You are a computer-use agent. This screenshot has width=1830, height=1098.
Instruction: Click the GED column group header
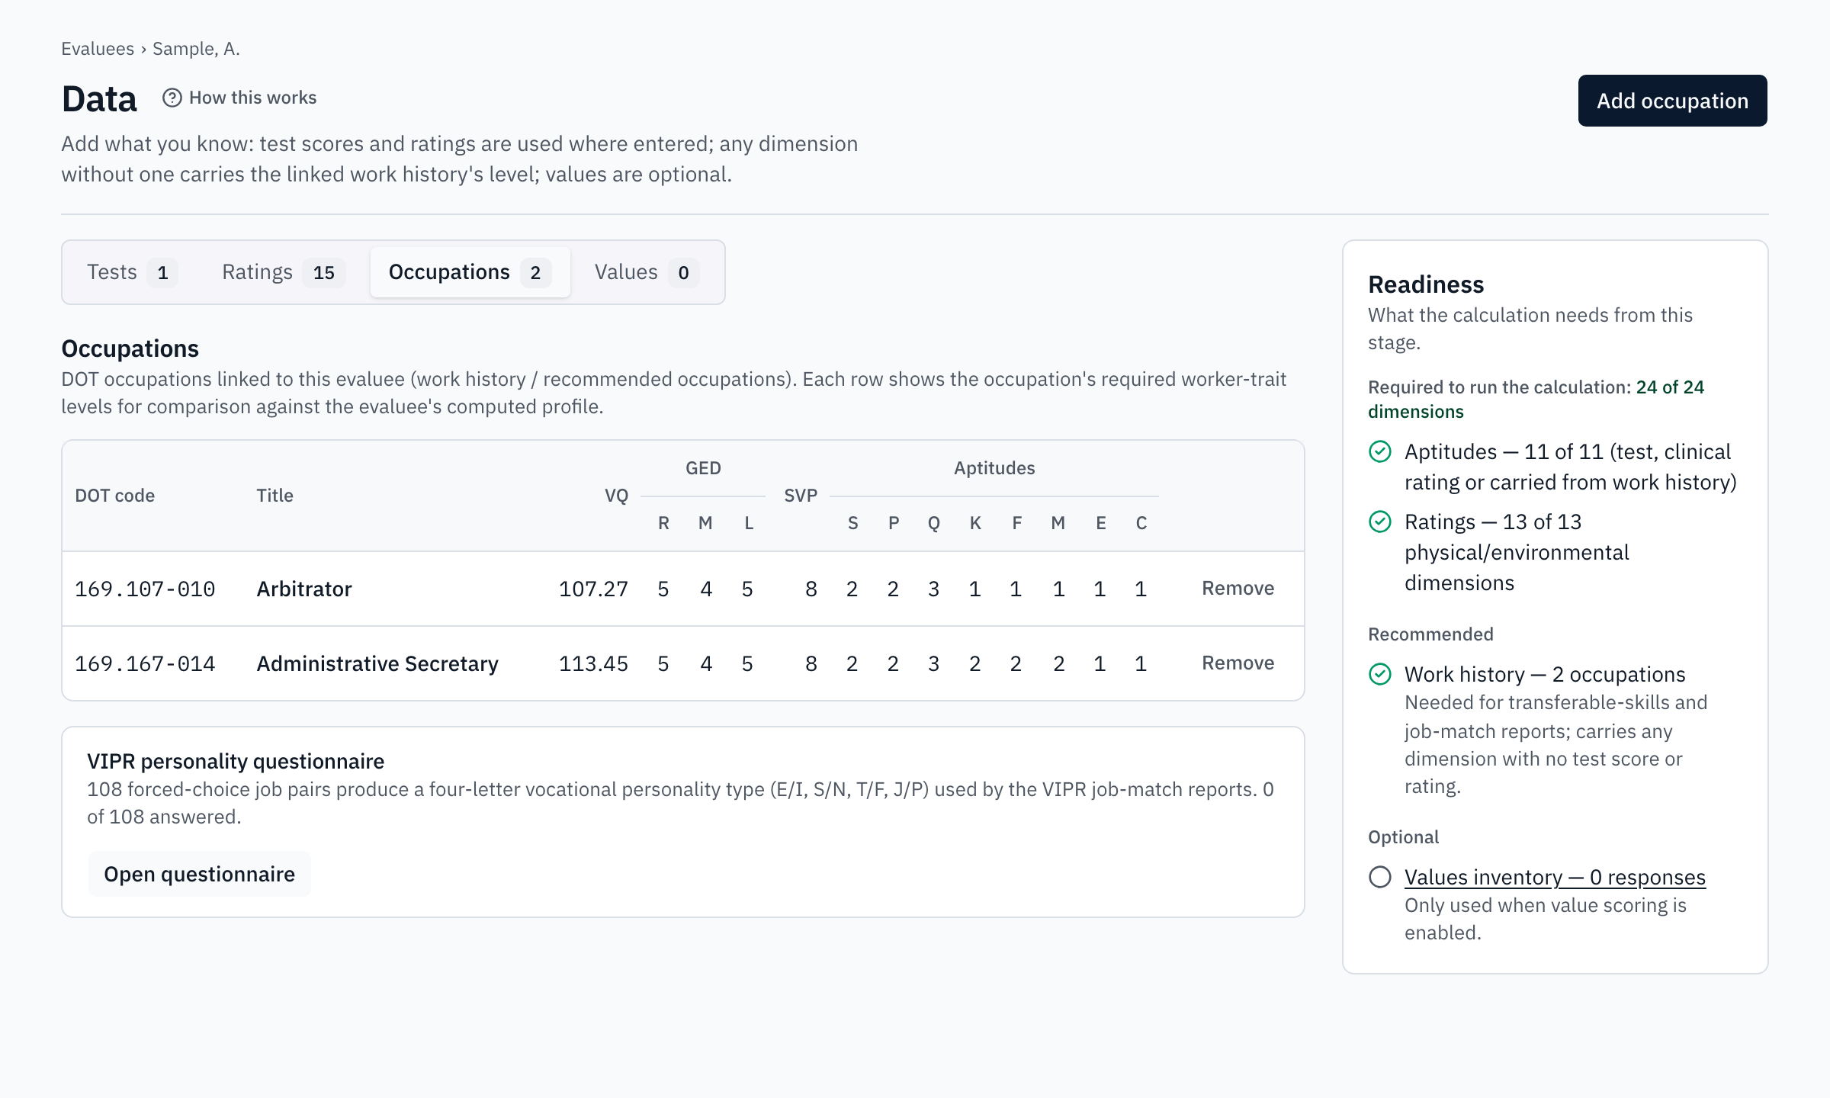[703, 468]
